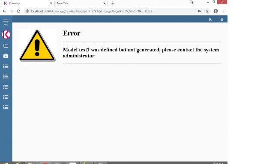Select the first list icon in sidebar
Viewport: 257px width, 164px height.
(6, 66)
